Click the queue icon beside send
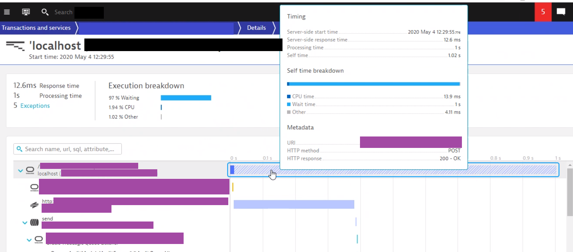The image size is (573, 252). pos(34,222)
